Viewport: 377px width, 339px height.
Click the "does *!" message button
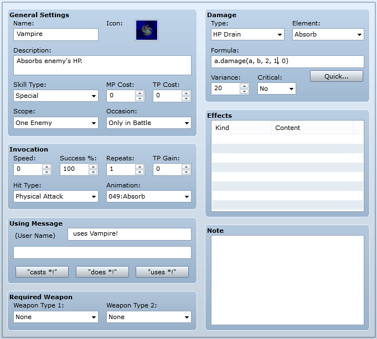click(x=102, y=272)
